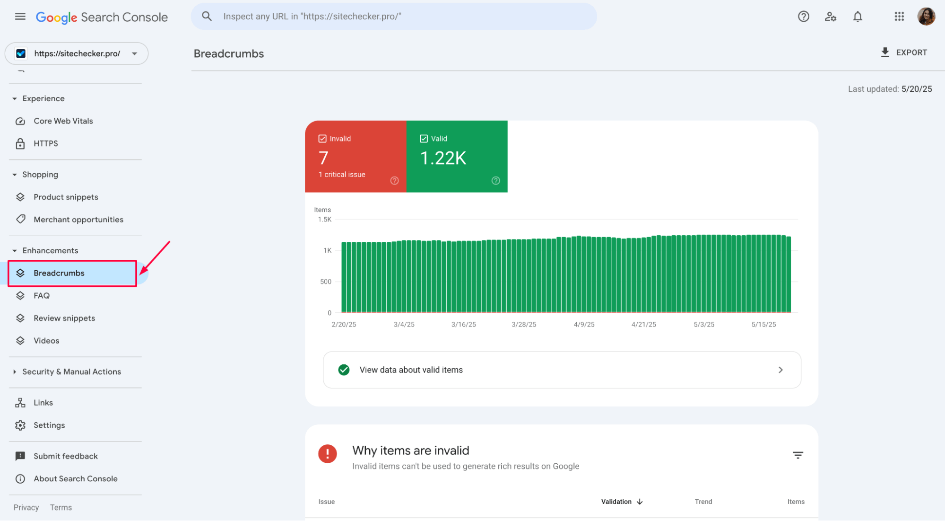Select Product snippets under Shopping
Image resolution: width=945 pixels, height=521 pixels.
66,197
